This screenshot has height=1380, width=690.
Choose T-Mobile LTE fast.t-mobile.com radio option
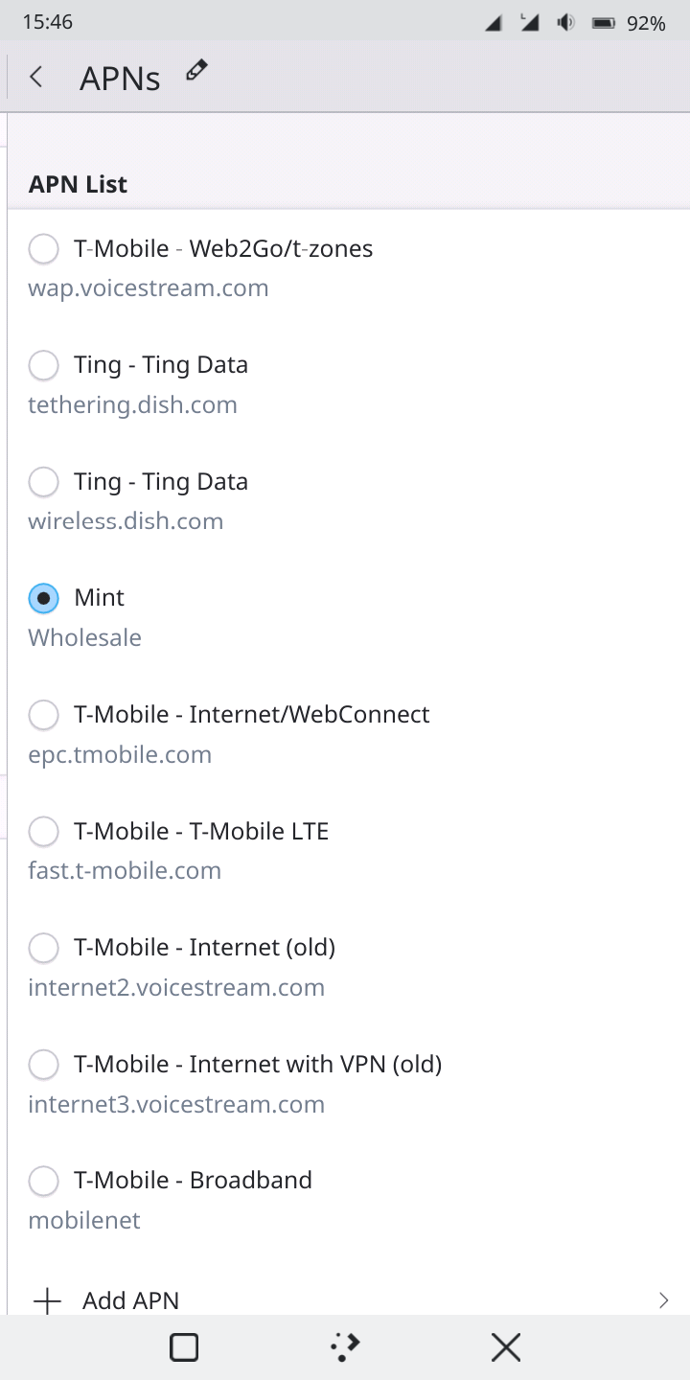(x=43, y=832)
